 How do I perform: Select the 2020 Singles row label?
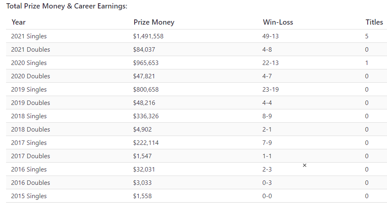coord(29,63)
